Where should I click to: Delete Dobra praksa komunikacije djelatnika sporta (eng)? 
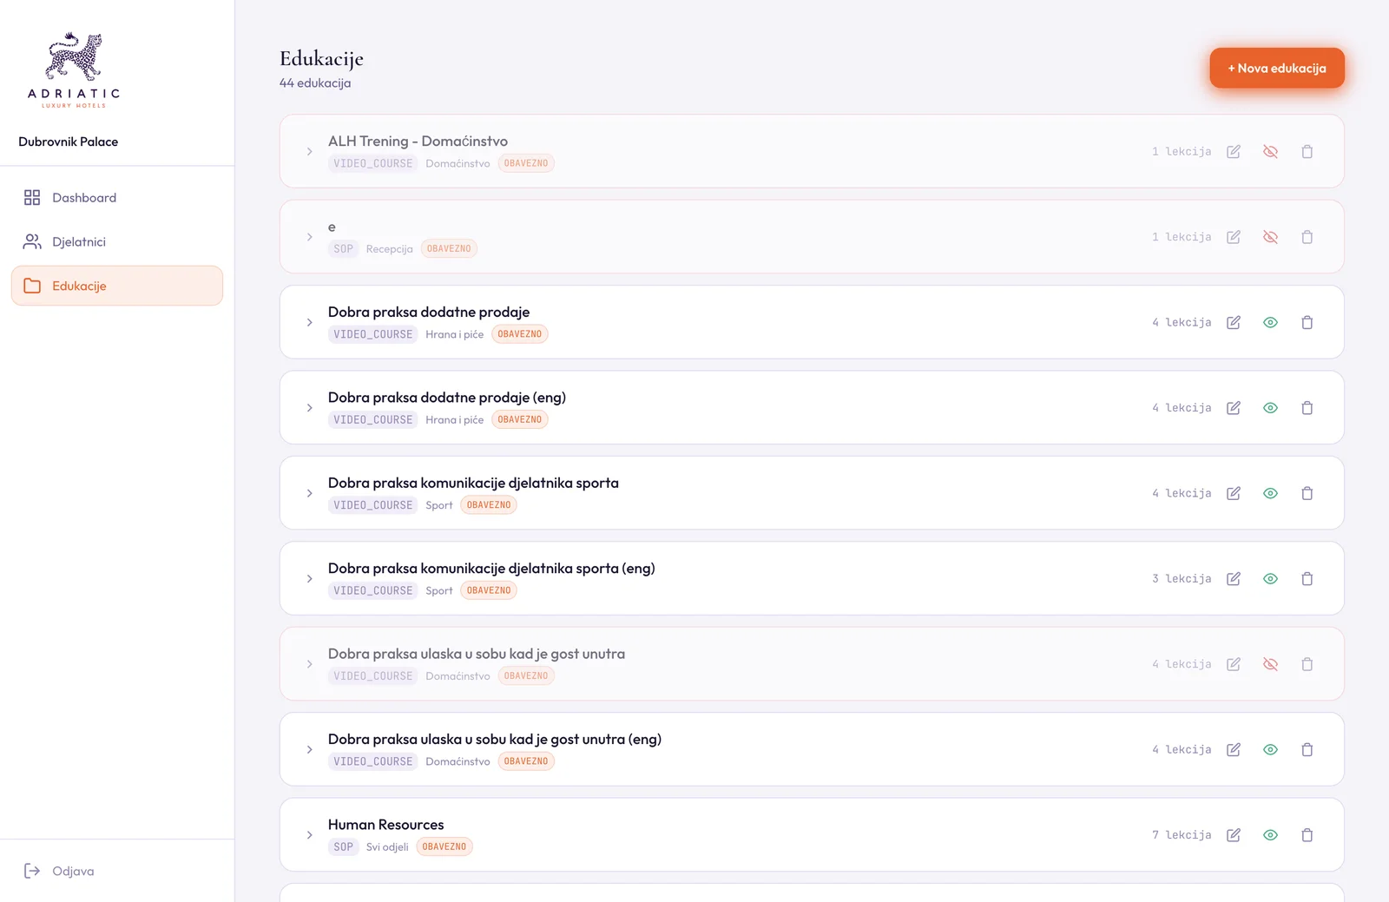pos(1307,579)
